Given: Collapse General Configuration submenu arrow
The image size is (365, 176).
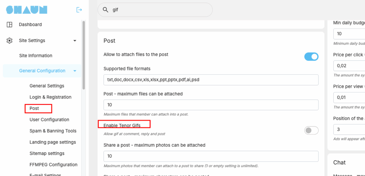Looking at the screenshot, I should tap(75, 71).
